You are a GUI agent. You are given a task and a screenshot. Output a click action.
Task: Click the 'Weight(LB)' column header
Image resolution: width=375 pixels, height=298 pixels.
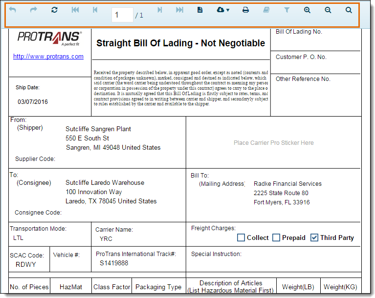[x=298, y=287]
